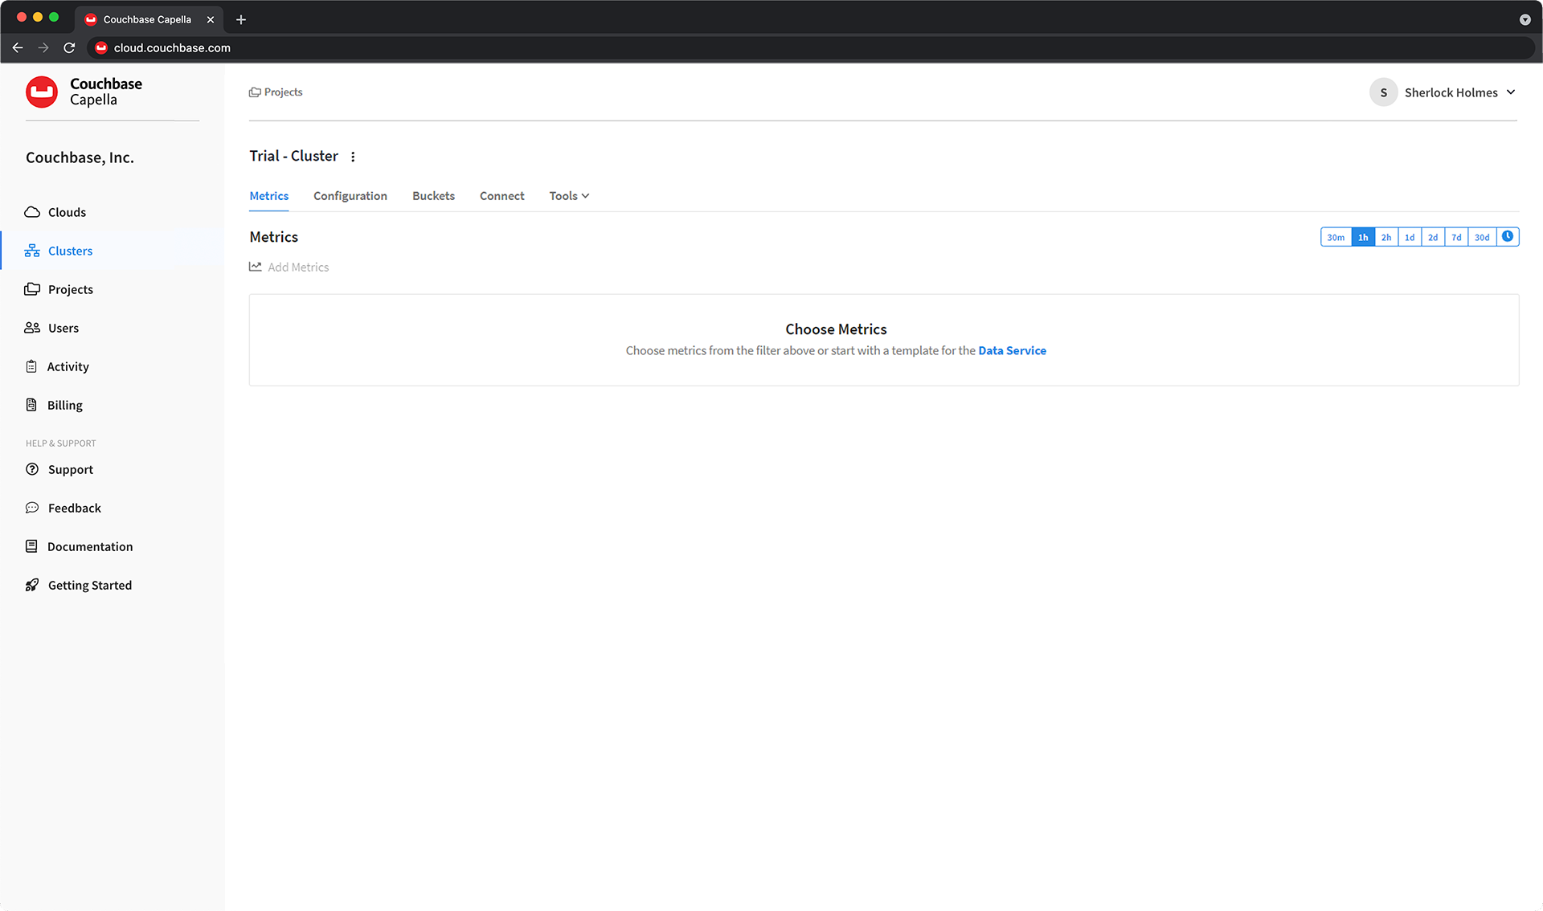Select the 7d time range
The height and width of the screenshot is (911, 1543).
pyautogui.click(x=1456, y=237)
